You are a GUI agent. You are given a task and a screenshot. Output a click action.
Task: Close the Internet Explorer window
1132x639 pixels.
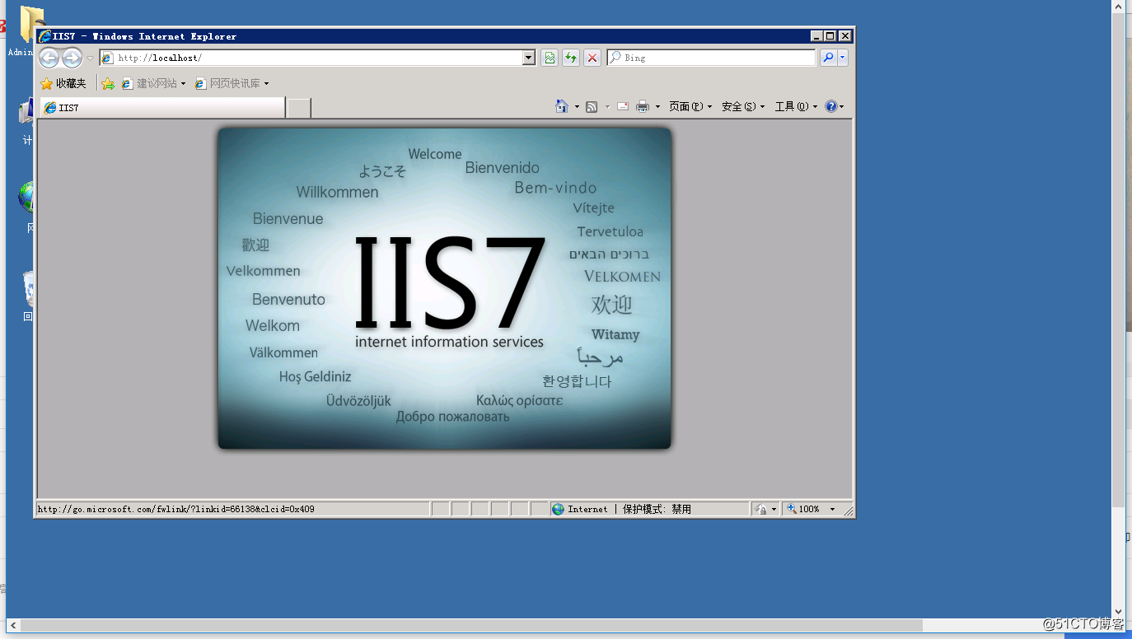(844, 36)
